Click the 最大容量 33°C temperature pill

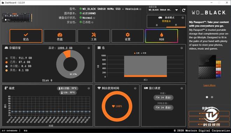point(68,88)
